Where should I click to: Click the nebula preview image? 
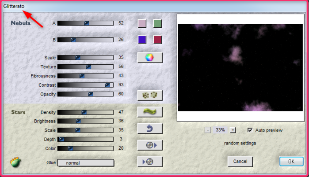click(x=240, y=67)
